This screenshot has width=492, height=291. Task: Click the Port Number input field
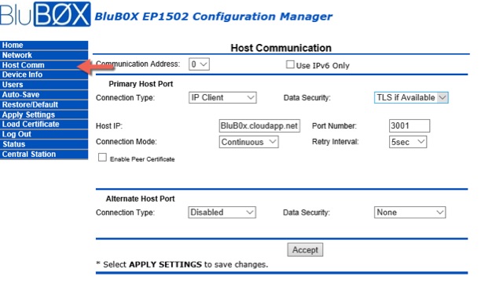pos(409,126)
